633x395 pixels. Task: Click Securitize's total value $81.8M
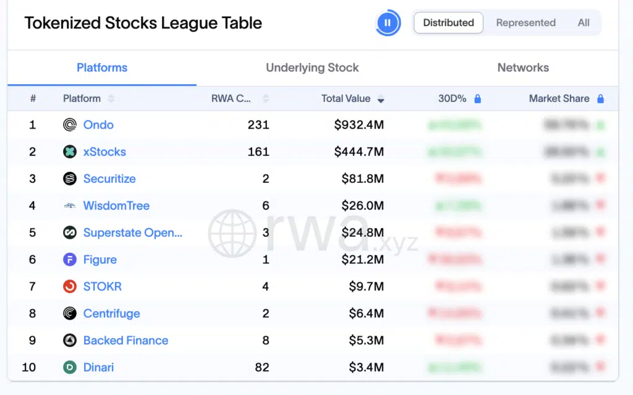coord(362,179)
